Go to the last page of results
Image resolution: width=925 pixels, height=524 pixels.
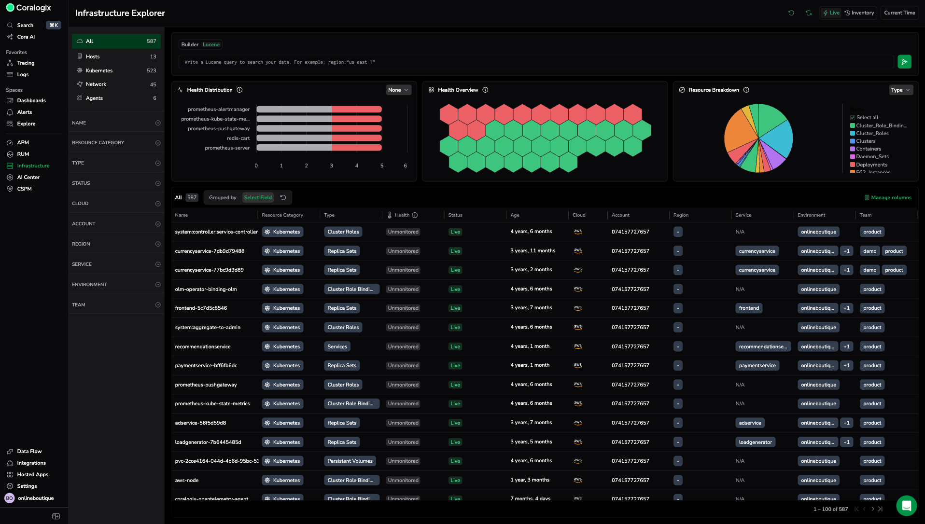click(x=880, y=509)
